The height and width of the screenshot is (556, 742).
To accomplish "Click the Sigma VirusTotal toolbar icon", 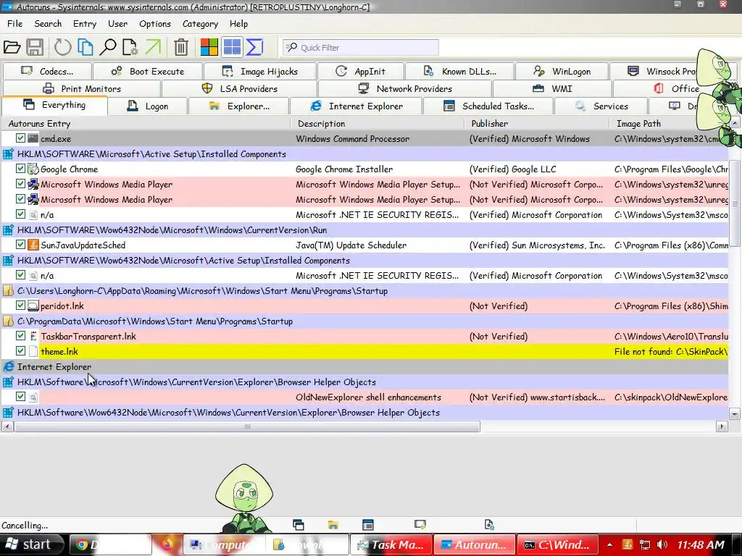I will tap(254, 47).
